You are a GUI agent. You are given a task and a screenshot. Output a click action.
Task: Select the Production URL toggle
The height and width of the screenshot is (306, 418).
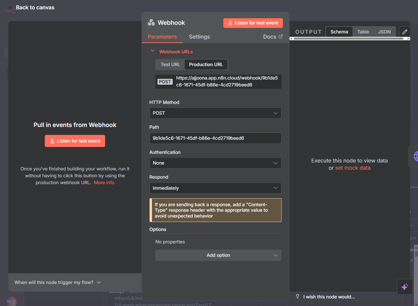pyautogui.click(x=206, y=64)
